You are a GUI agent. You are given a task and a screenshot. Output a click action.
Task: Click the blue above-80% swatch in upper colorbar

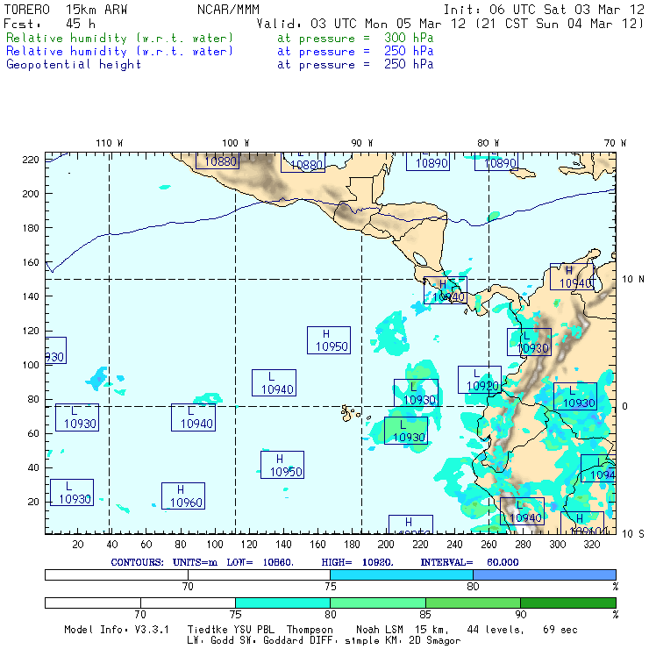pyautogui.click(x=545, y=574)
